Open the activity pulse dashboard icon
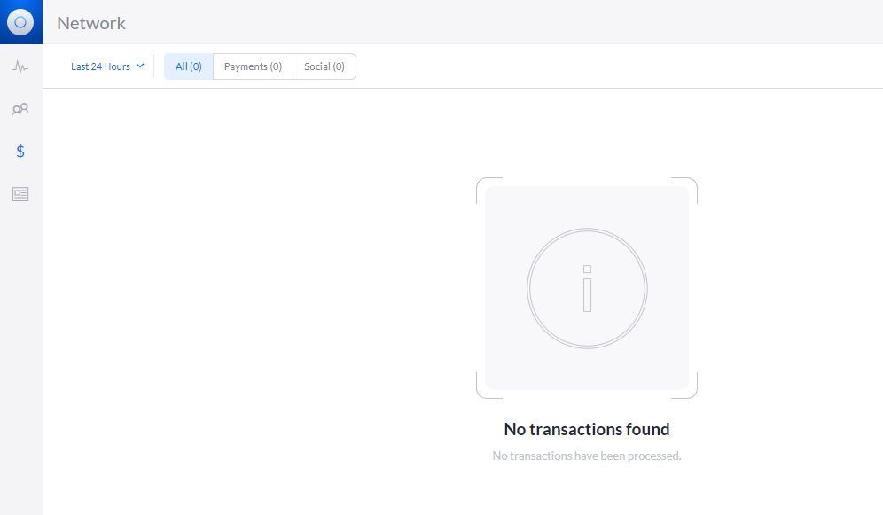This screenshot has height=515, width=883. click(20, 67)
